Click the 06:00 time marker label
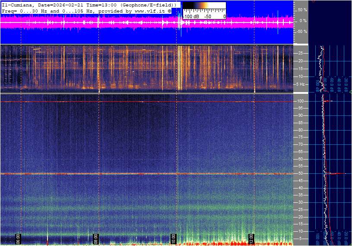This screenshot has width=352, height=246. tap(18, 239)
